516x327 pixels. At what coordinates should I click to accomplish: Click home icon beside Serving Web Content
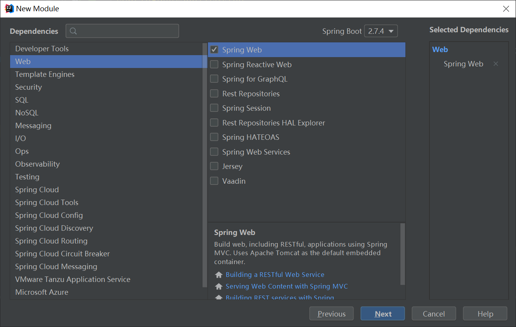coord(219,287)
